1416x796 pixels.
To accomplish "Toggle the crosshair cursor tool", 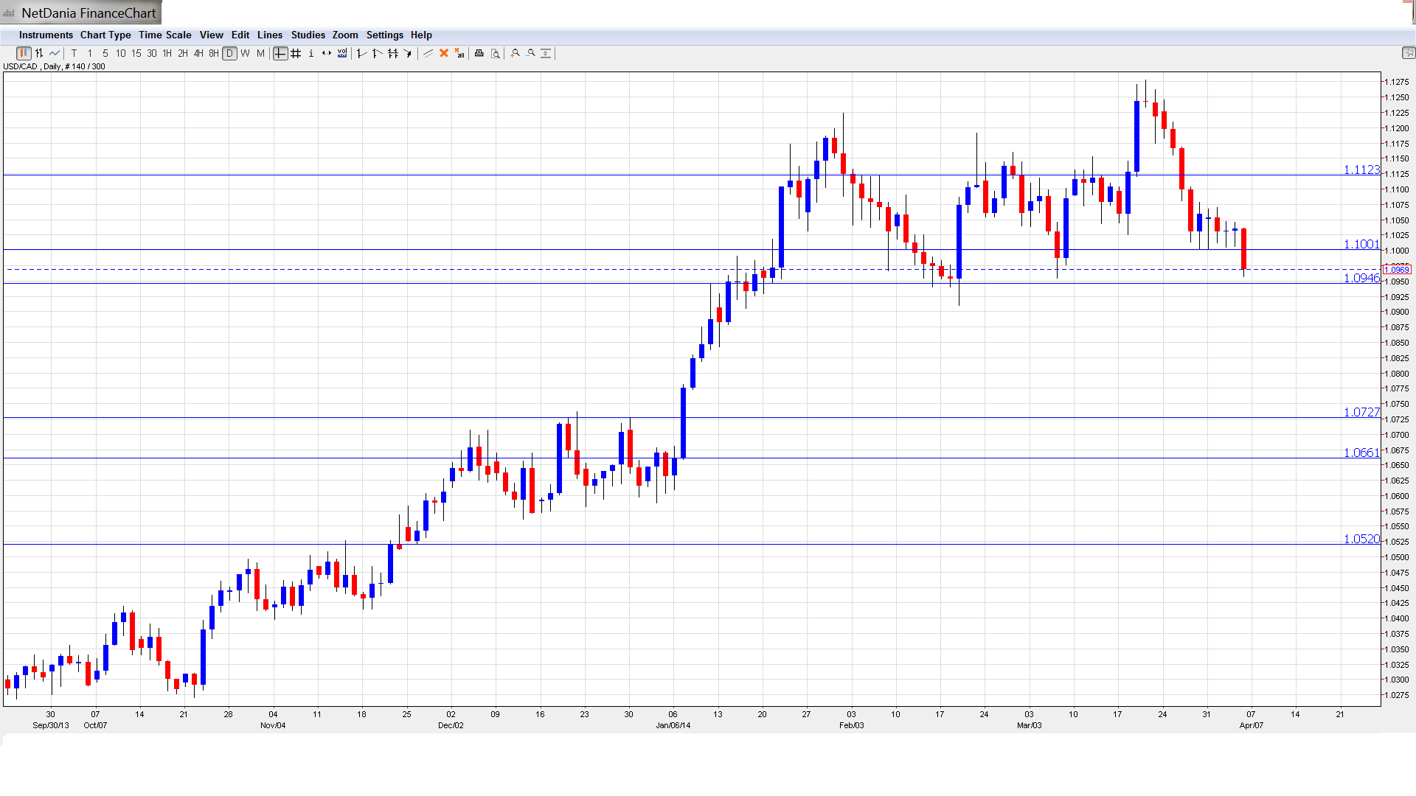I will (x=280, y=53).
